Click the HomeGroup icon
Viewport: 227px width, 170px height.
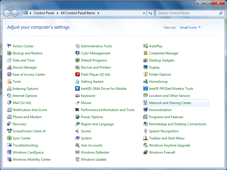pos(146,81)
